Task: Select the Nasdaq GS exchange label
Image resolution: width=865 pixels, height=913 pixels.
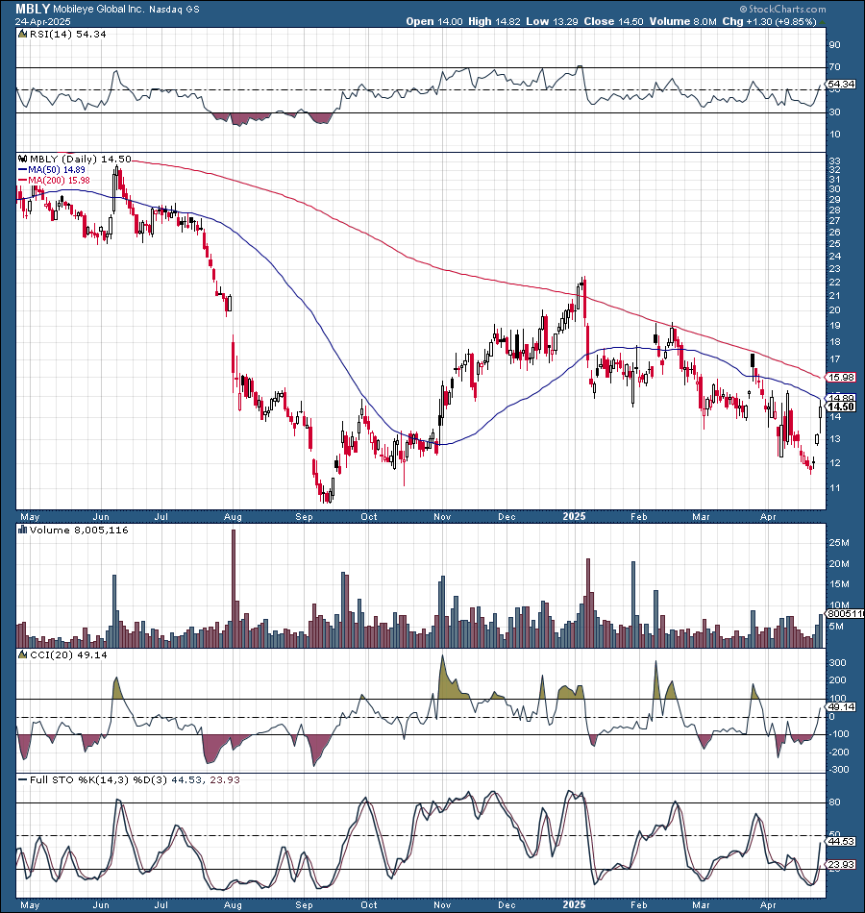Action: tap(173, 9)
